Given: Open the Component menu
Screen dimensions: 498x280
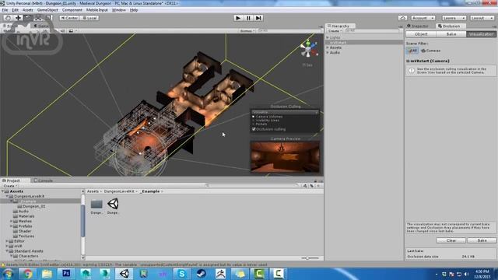Looking at the screenshot, I should [x=72, y=10].
